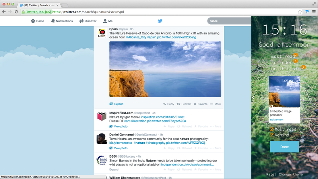The height and width of the screenshot is (179, 318).
Task: Toggle the Must read checkbox
Action: pos(272,129)
